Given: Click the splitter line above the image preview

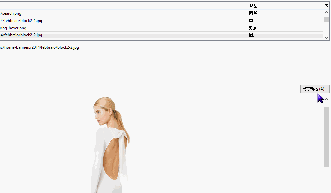Looking at the screenshot, I should [165, 96].
